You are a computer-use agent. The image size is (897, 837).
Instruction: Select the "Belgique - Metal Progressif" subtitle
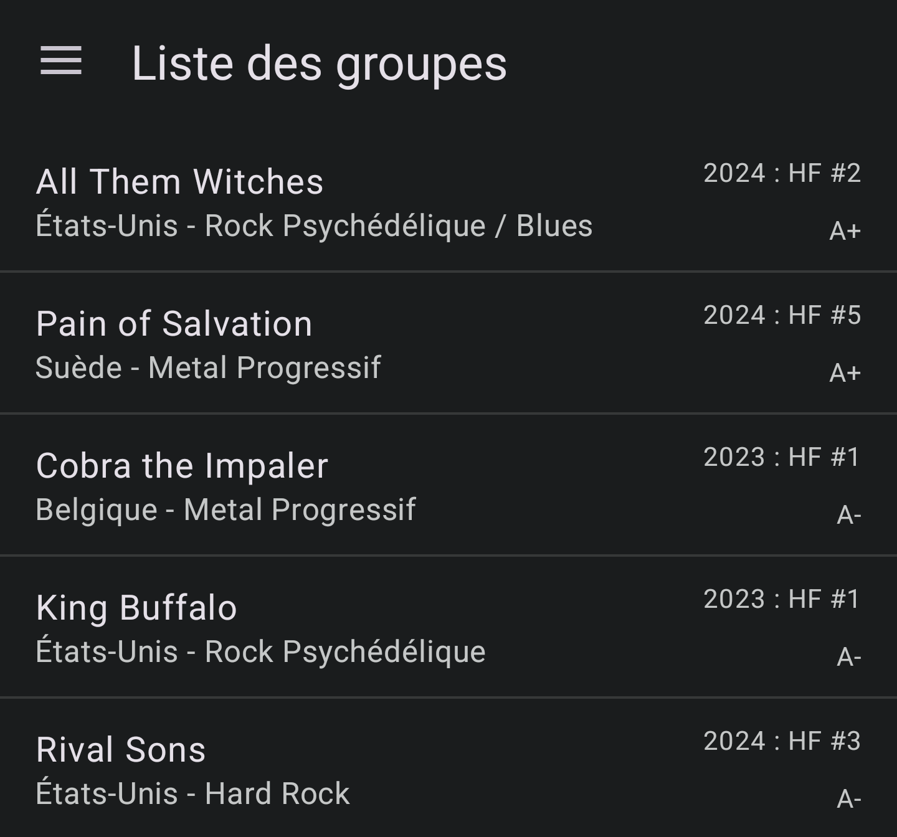(x=225, y=509)
